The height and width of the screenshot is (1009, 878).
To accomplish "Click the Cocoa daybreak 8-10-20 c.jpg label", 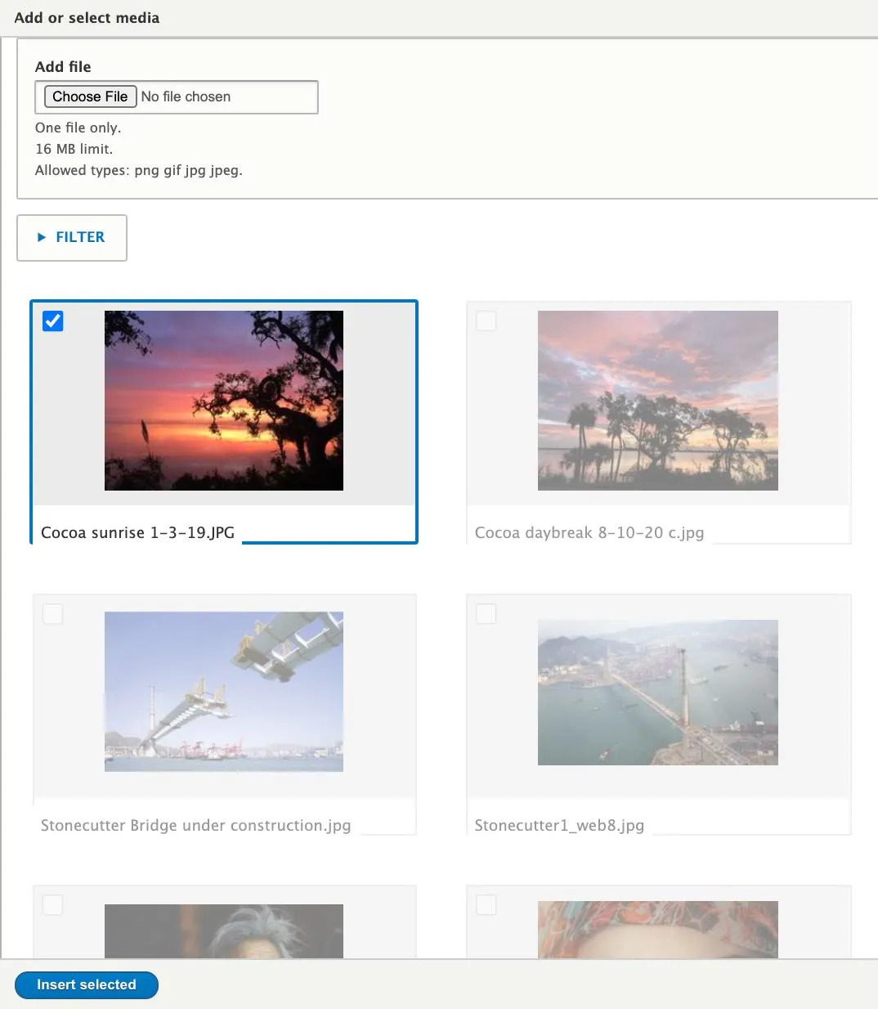I will (589, 533).
